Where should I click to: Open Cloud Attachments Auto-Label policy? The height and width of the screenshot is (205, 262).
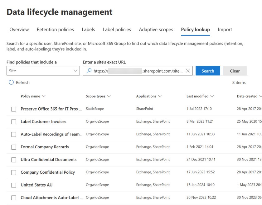coord(52,197)
